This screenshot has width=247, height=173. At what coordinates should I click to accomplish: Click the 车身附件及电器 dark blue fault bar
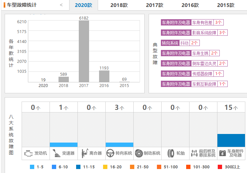pyautogui.click(x=231, y=140)
